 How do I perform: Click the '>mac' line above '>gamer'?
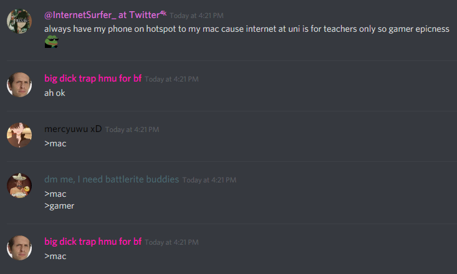(55, 194)
